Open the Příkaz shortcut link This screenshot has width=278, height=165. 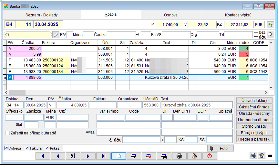(52, 148)
